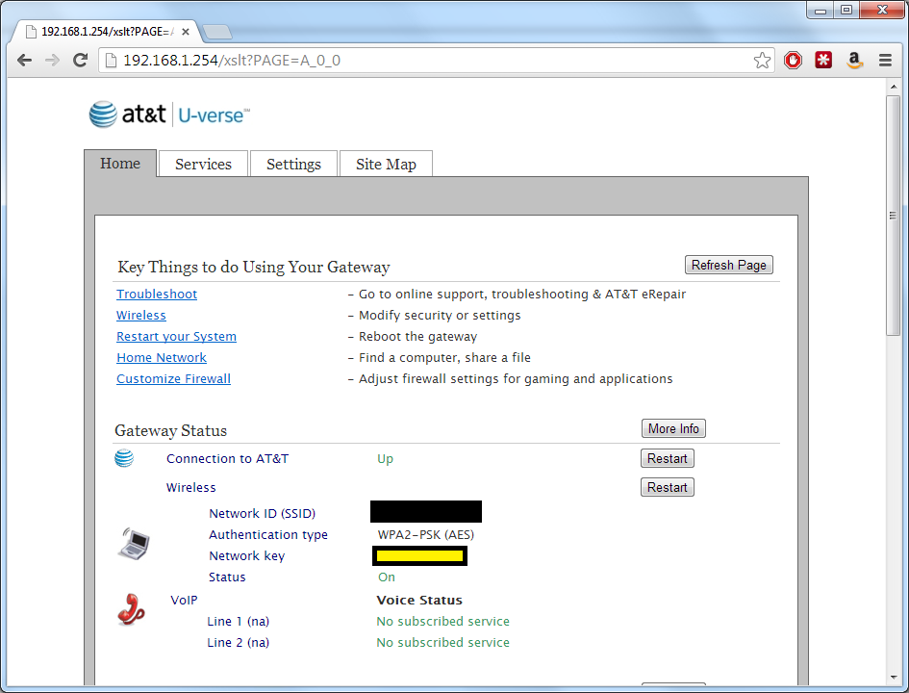
Task: Click the 'Up' connection status
Action: click(x=385, y=459)
